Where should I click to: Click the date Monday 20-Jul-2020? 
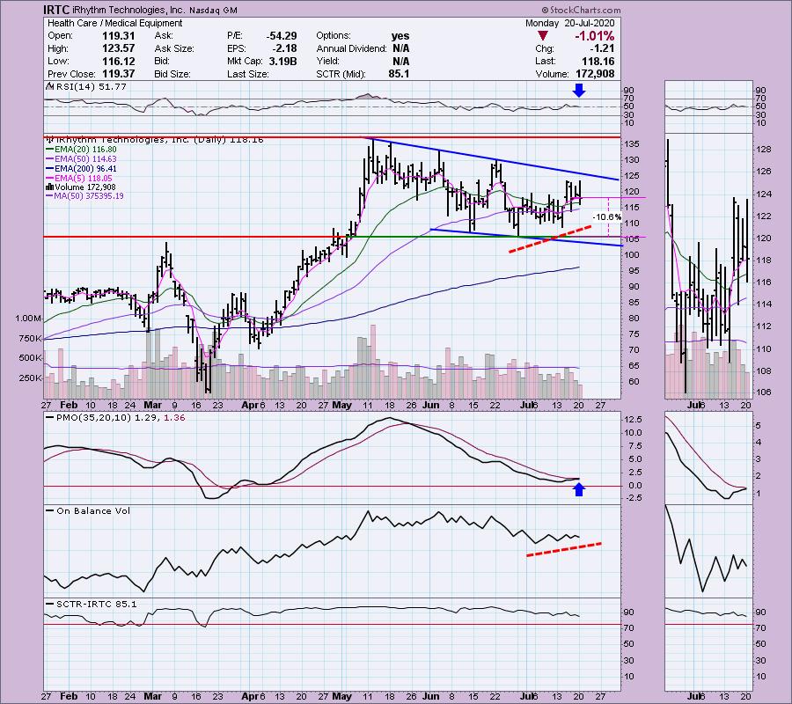pos(569,23)
